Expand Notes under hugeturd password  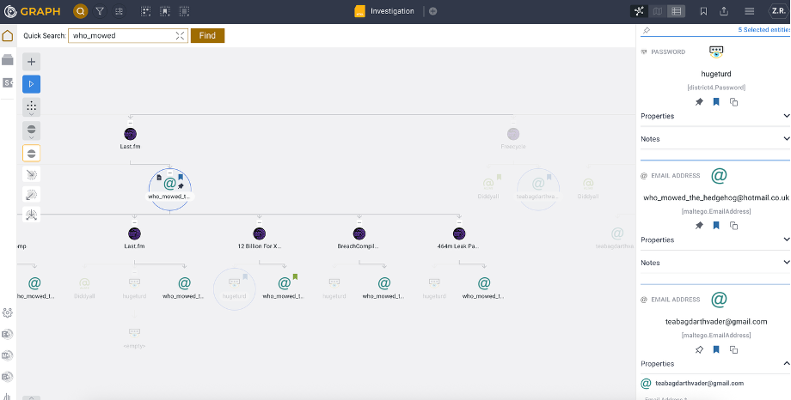(x=714, y=139)
